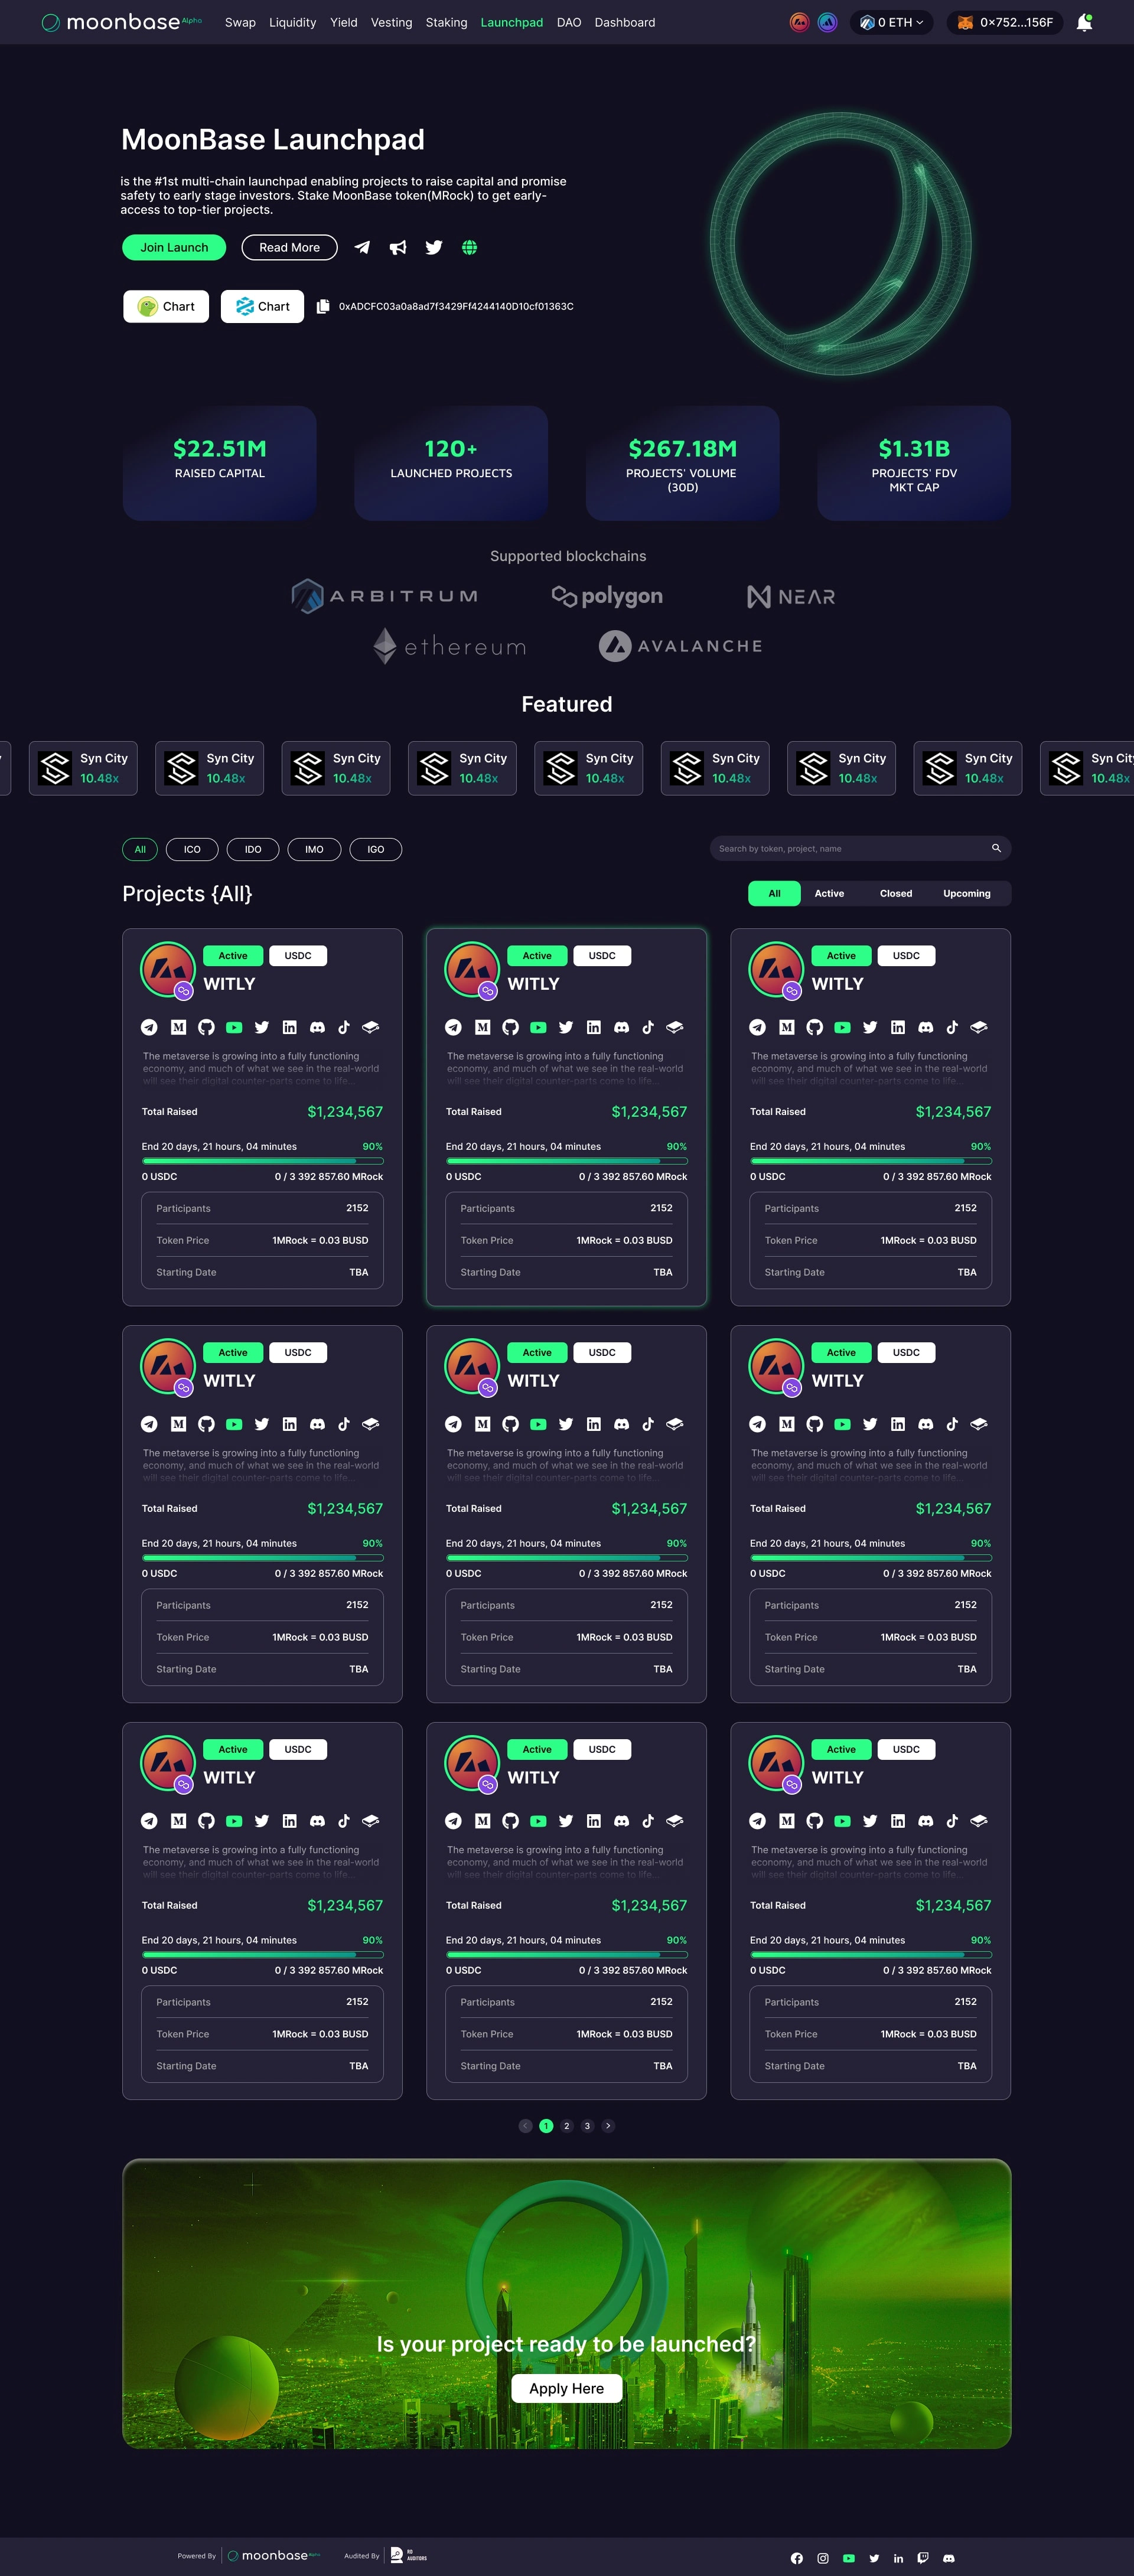Click the first project card's progress bar
This screenshot has width=1134, height=2576.
(262, 1161)
